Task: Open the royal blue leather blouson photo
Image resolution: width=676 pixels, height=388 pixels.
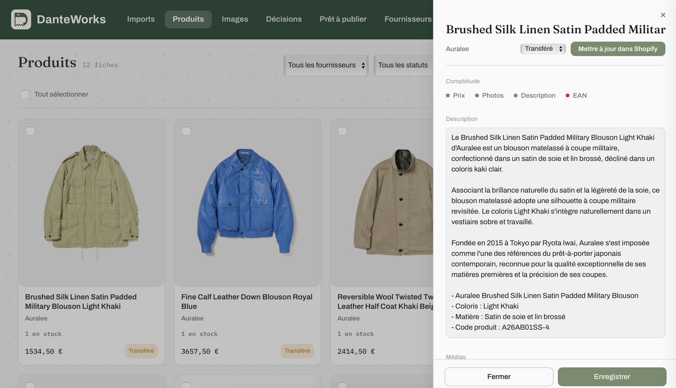Action: pos(248,203)
